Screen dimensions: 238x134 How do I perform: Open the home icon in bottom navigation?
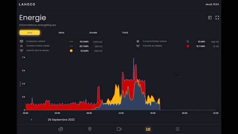[61, 129]
